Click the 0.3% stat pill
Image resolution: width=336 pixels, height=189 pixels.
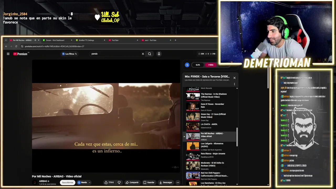pyautogui.click(x=198, y=65)
